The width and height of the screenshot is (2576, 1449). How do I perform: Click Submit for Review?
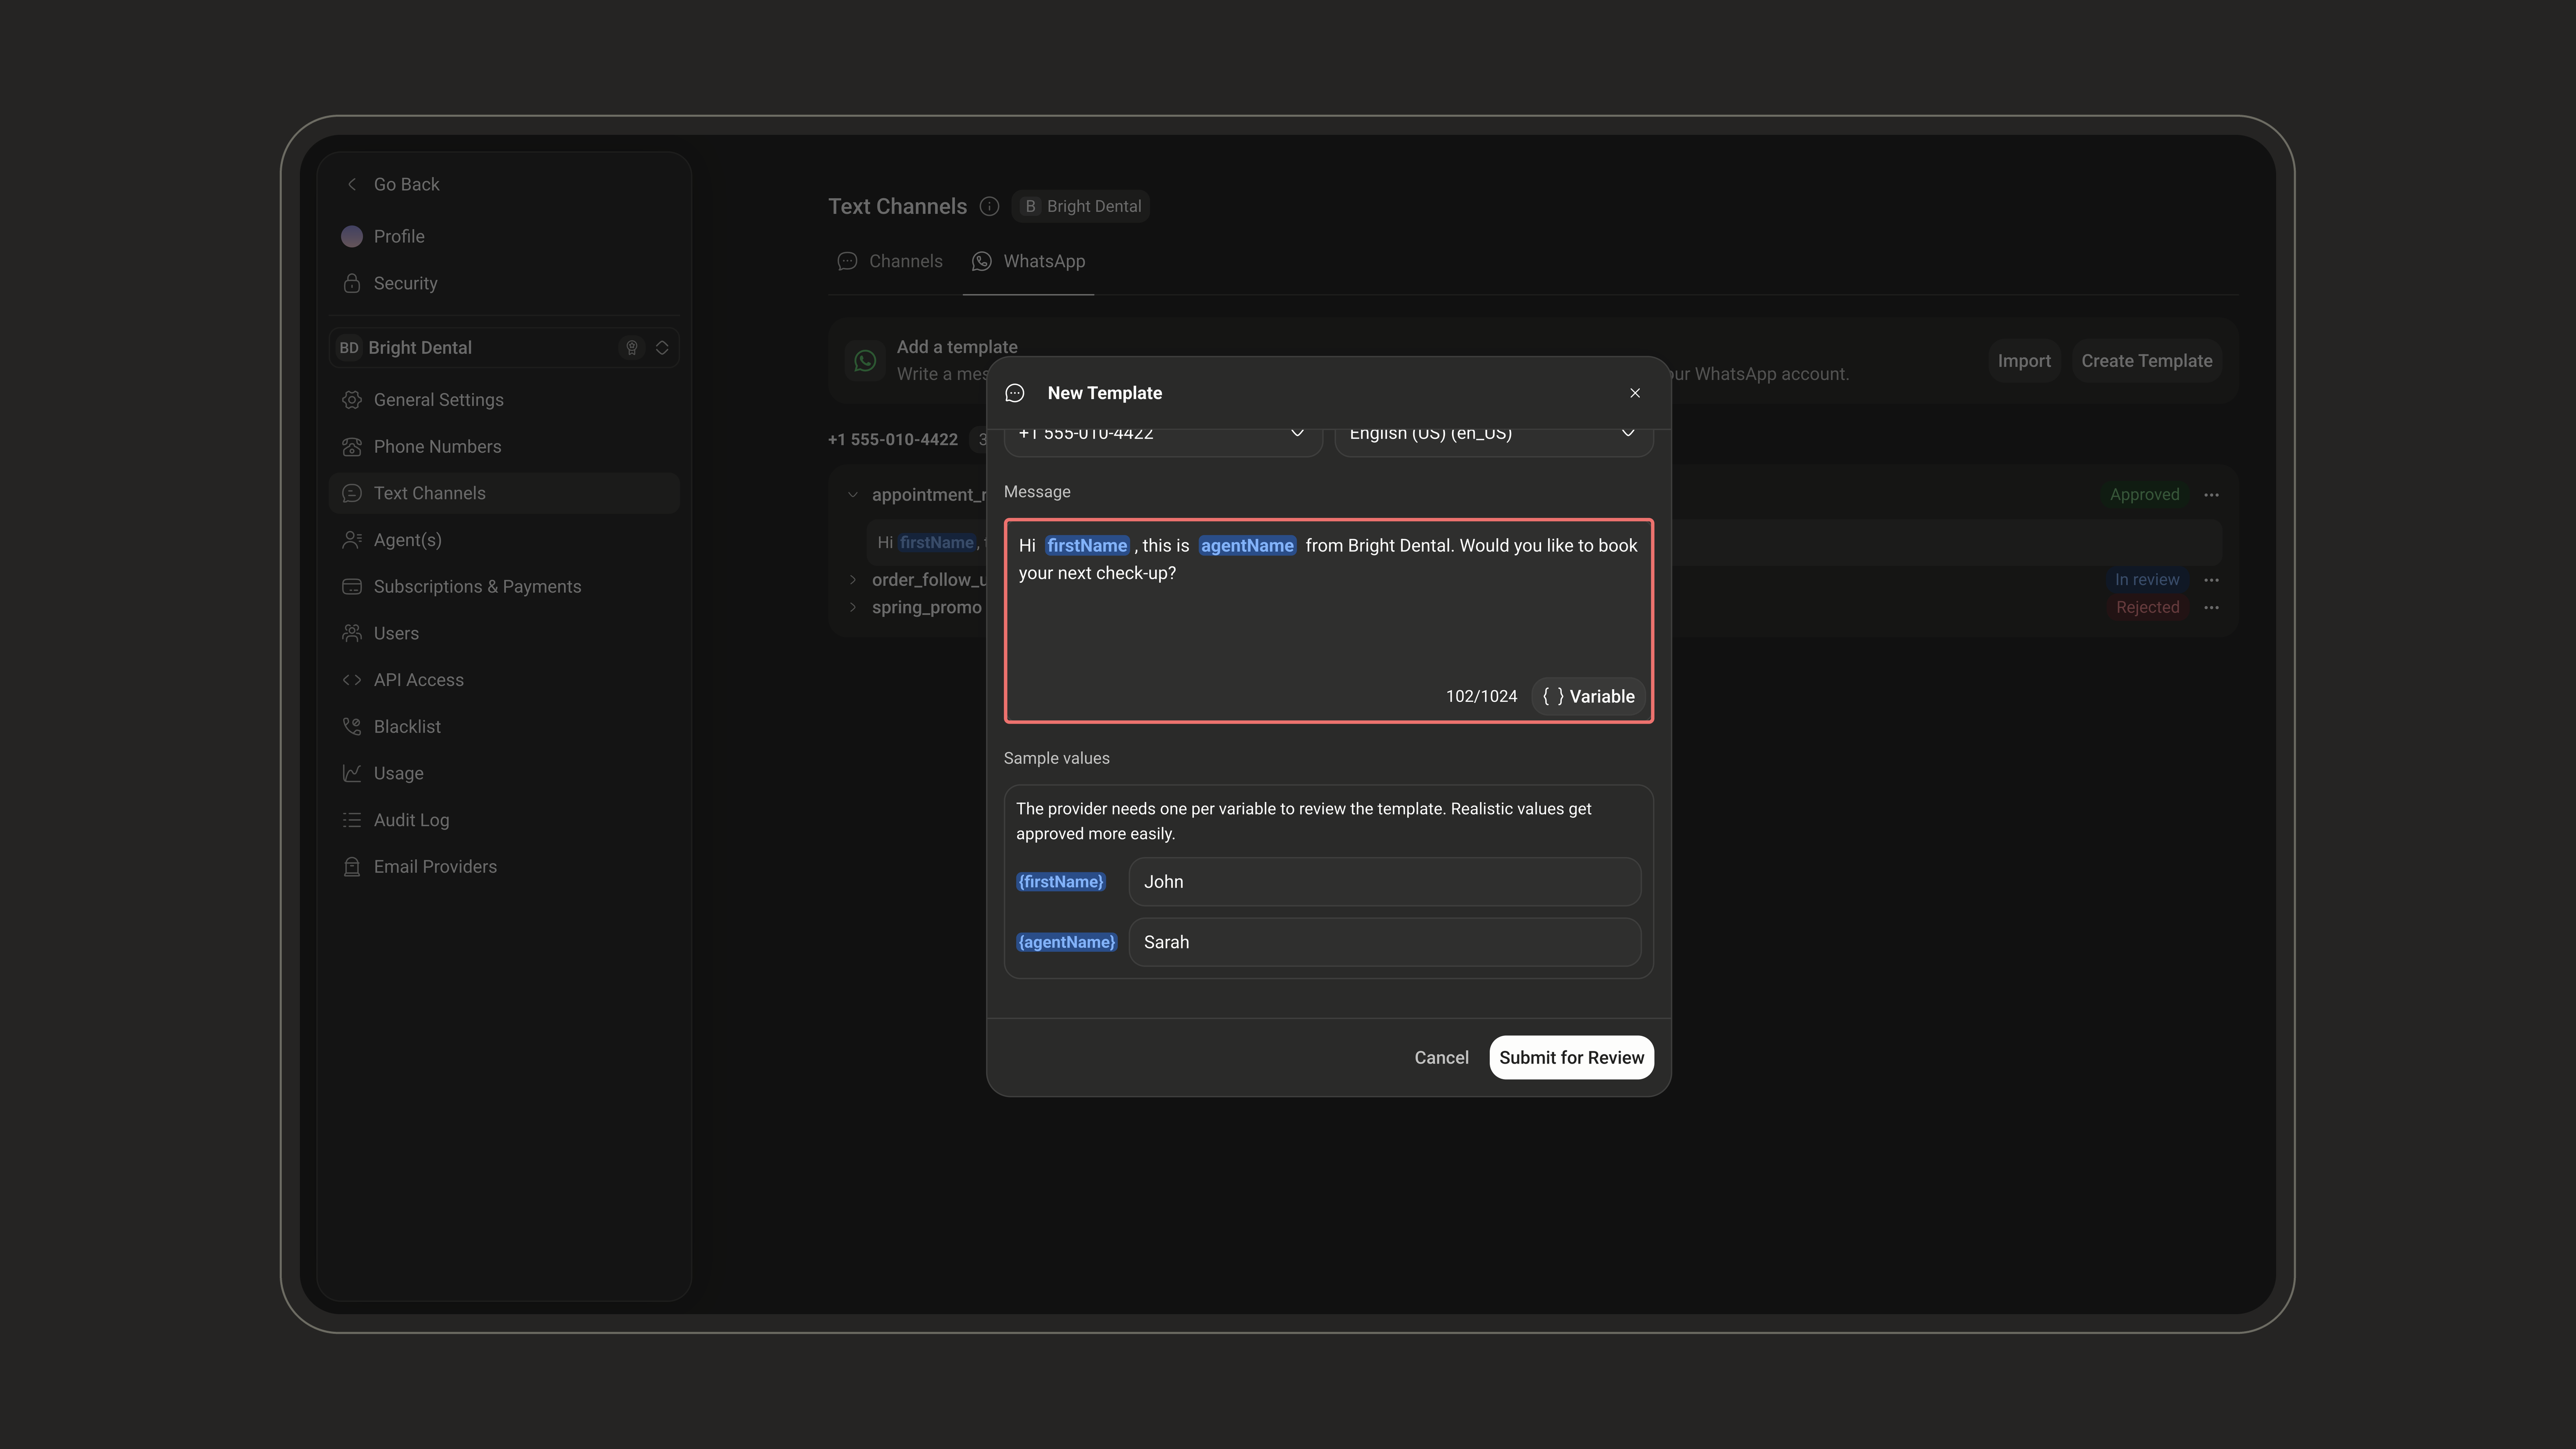click(1571, 1058)
